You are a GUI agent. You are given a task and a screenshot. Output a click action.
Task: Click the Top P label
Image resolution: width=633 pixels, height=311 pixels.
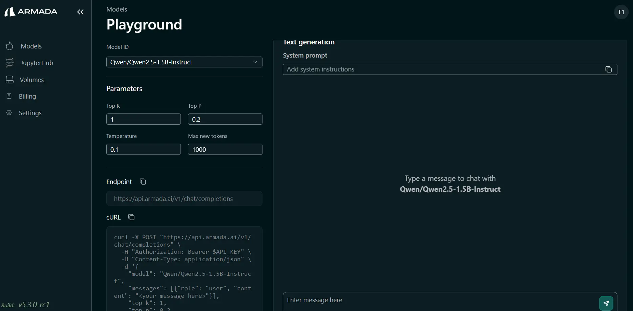[195, 106]
